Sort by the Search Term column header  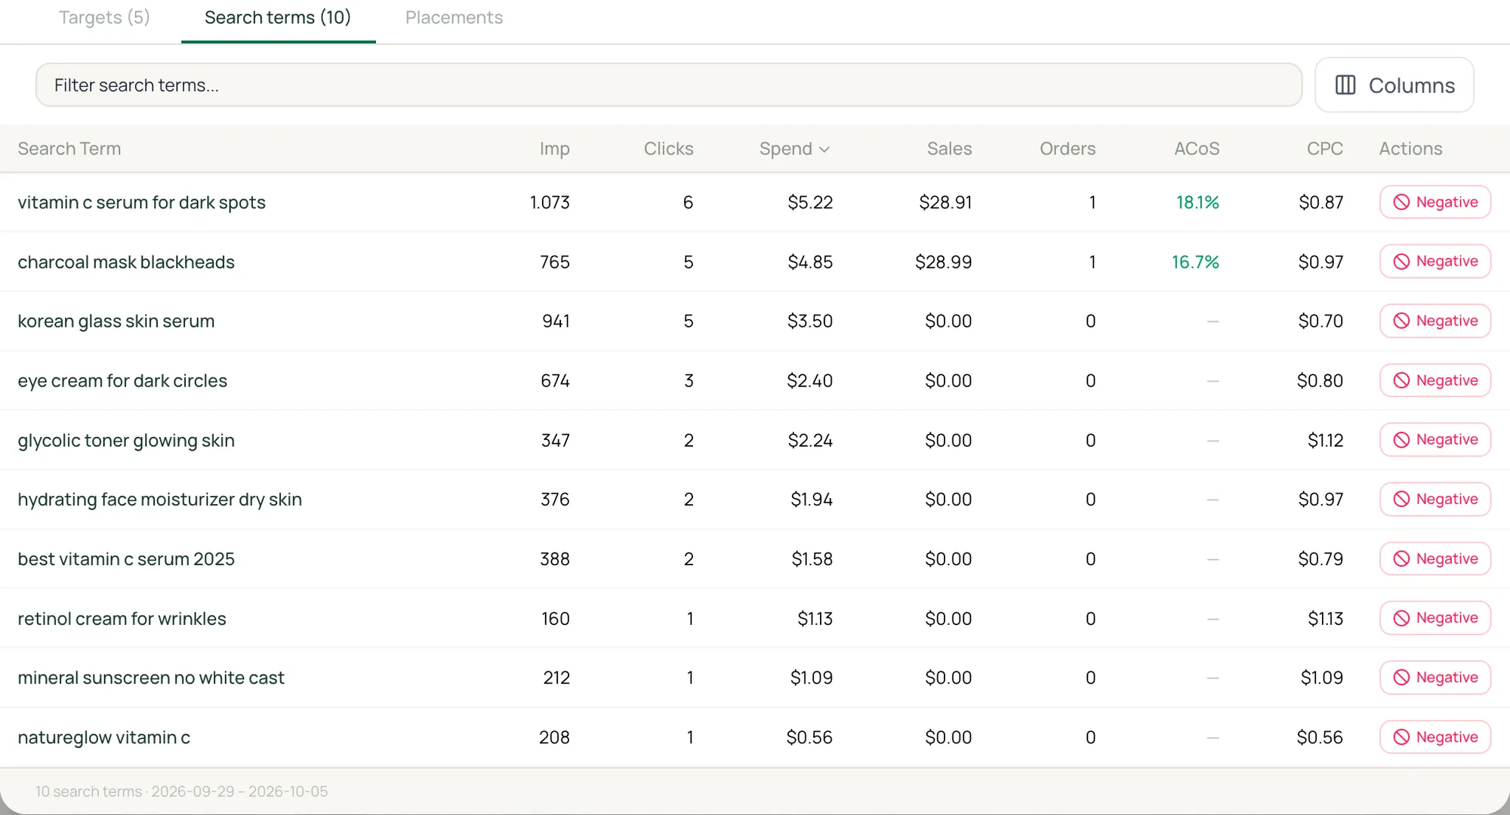(69, 149)
